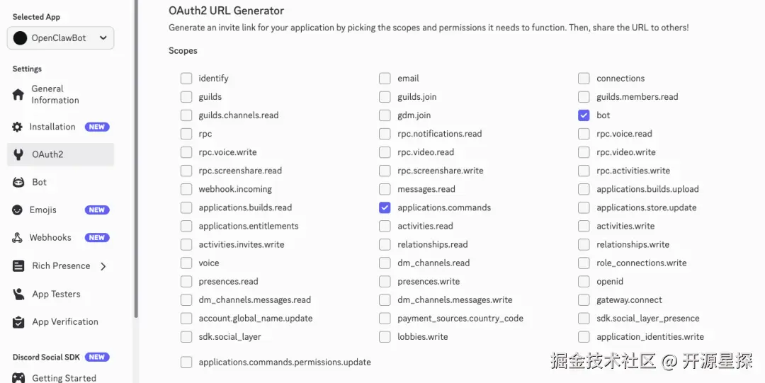This screenshot has height=383, width=765.
Task: Click the Installation gear icon
Action: [x=18, y=127]
